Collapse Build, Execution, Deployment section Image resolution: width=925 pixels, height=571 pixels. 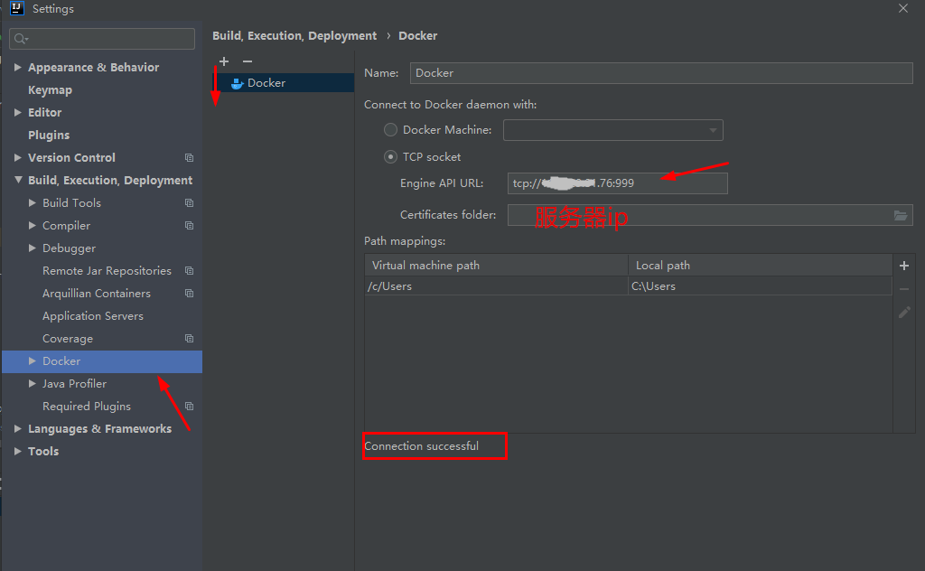click(18, 180)
